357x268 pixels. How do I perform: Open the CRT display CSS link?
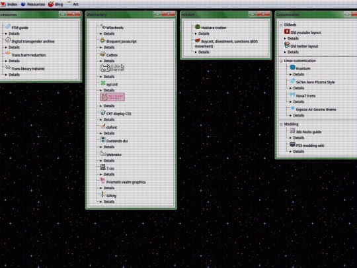pyautogui.click(x=118, y=114)
